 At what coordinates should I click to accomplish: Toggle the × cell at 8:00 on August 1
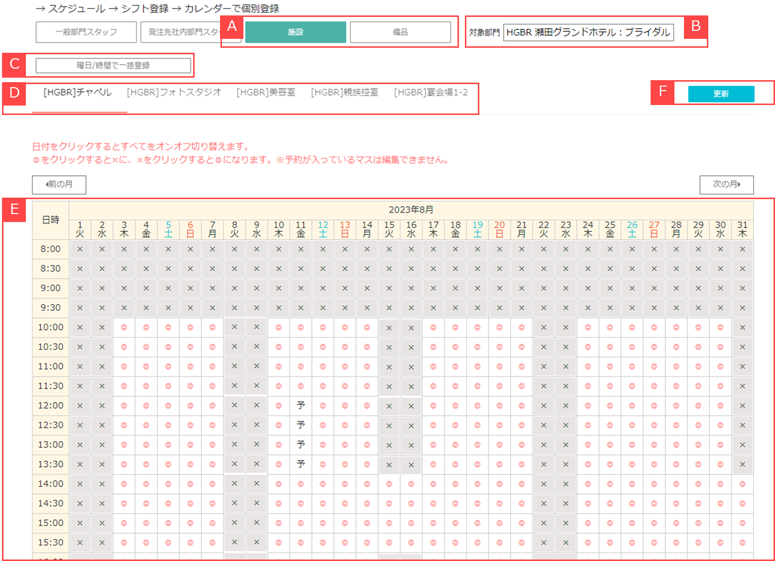click(80, 249)
